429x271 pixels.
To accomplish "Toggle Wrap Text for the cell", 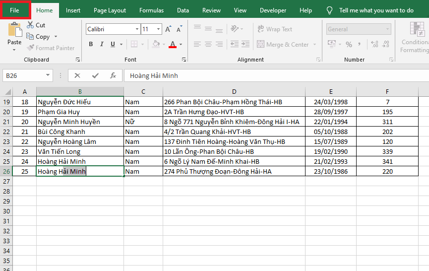I will (x=274, y=29).
